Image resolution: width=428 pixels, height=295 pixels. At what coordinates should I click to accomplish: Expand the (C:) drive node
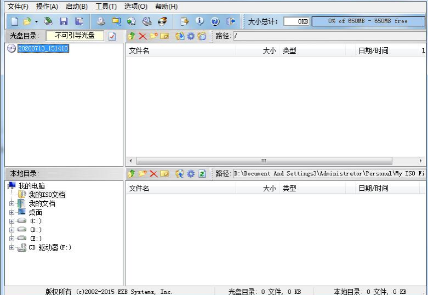coord(12,222)
